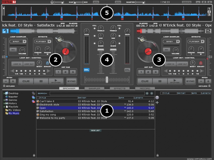This screenshot has height=160, width=214.
Task: Pause the track on deck 1
Action: (x=41, y=81)
